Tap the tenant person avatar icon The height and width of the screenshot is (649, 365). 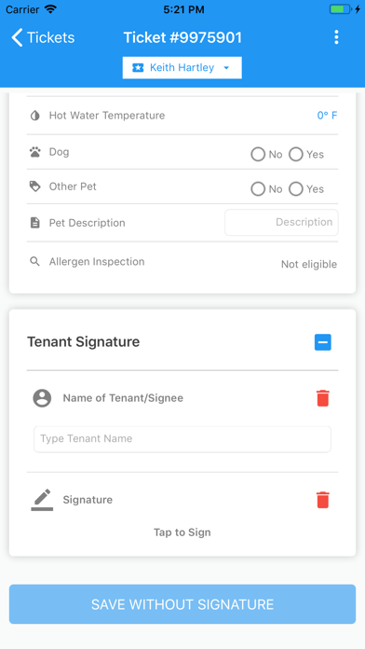pos(42,398)
